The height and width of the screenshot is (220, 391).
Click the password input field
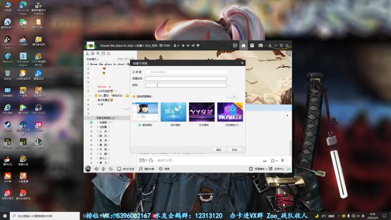pyautogui.click(x=186, y=85)
